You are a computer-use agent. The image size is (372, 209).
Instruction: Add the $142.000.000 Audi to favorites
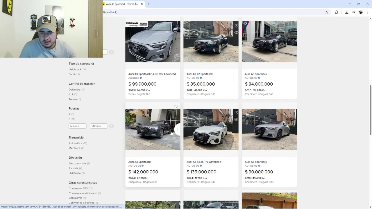click(x=176, y=107)
